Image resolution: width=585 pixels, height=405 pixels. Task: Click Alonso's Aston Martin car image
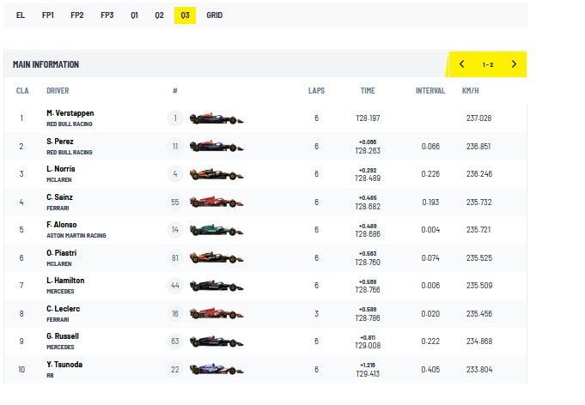coord(216,230)
